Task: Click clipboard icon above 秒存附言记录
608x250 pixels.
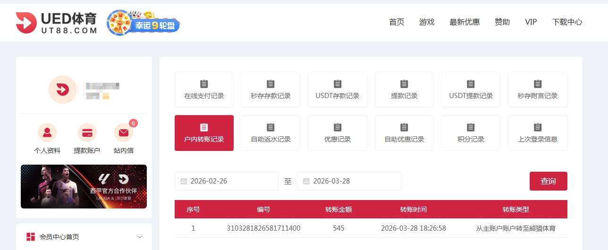Action: (x=538, y=83)
